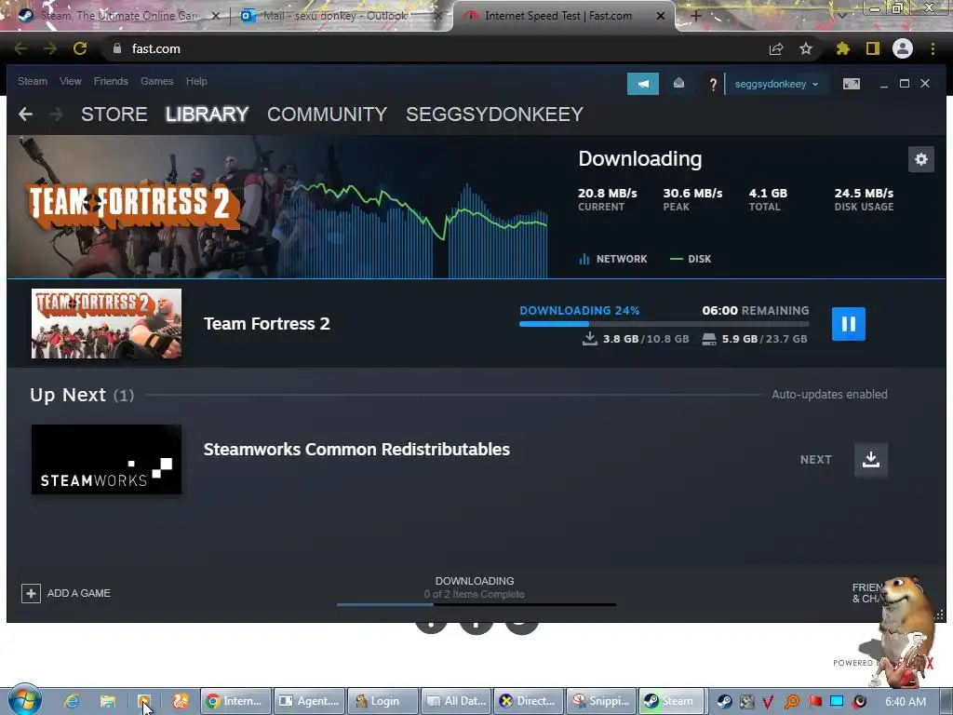Viewport: 953px width, 715px height.
Task: Open the Games menu
Action: (156, 81)
